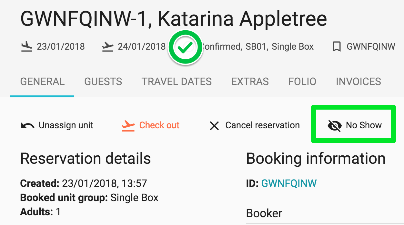
Task: Click the X icon for Cancel reservation
Action: click(214, 125)
